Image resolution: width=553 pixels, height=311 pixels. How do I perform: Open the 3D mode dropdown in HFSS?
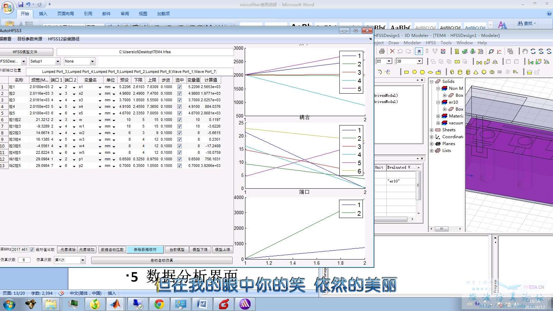point(409,61)
